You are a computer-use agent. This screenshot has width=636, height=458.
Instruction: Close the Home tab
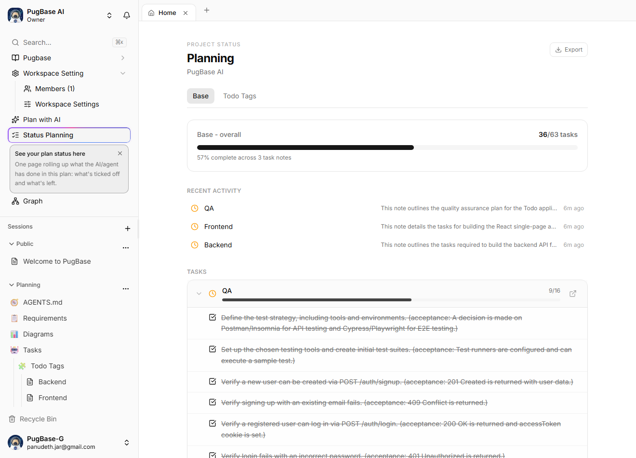point(185,13)
